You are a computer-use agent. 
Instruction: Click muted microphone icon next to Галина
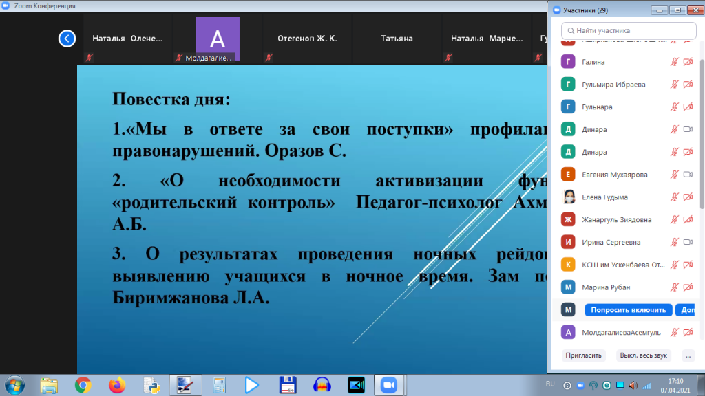tap(675, 62)
